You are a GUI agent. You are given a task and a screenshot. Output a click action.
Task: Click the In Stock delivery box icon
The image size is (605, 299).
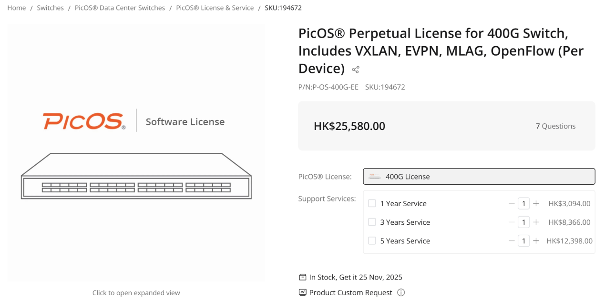click(x=302, y=277)
